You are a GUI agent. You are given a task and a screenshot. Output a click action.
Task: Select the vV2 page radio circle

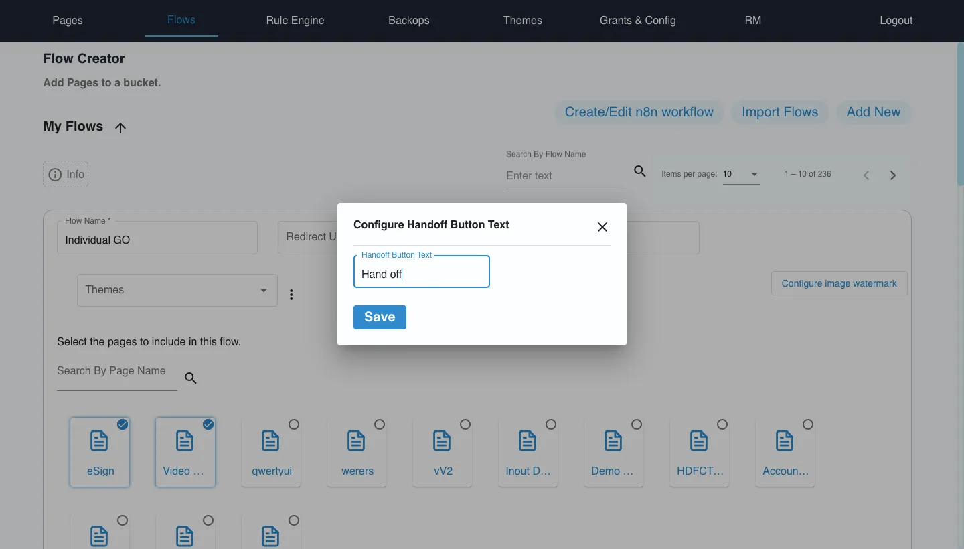click(x=465, y=424)
